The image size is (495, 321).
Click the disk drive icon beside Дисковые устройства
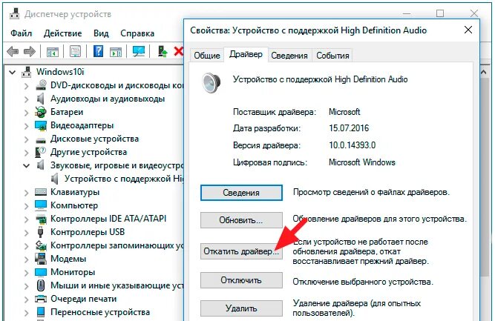point(41,140)
